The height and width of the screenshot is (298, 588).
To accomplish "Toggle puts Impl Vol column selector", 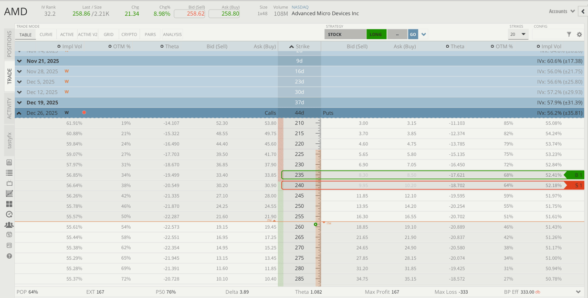I will pyautogui.click(x=539, y=47).
